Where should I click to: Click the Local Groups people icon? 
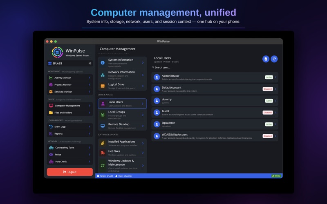pyautogui.click(x=103, y=115)
